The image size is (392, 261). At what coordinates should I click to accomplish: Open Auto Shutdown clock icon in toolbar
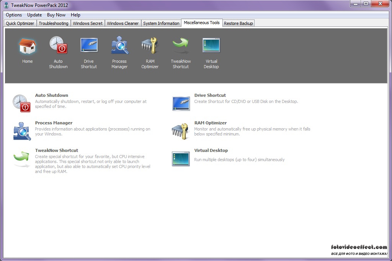58,45
